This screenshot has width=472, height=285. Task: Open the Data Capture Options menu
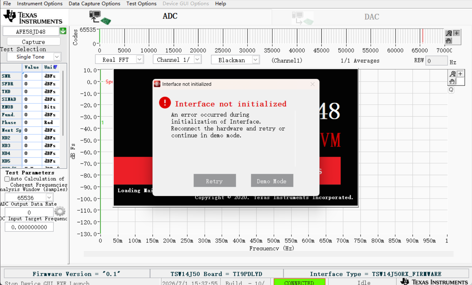(x=94, y=4)
